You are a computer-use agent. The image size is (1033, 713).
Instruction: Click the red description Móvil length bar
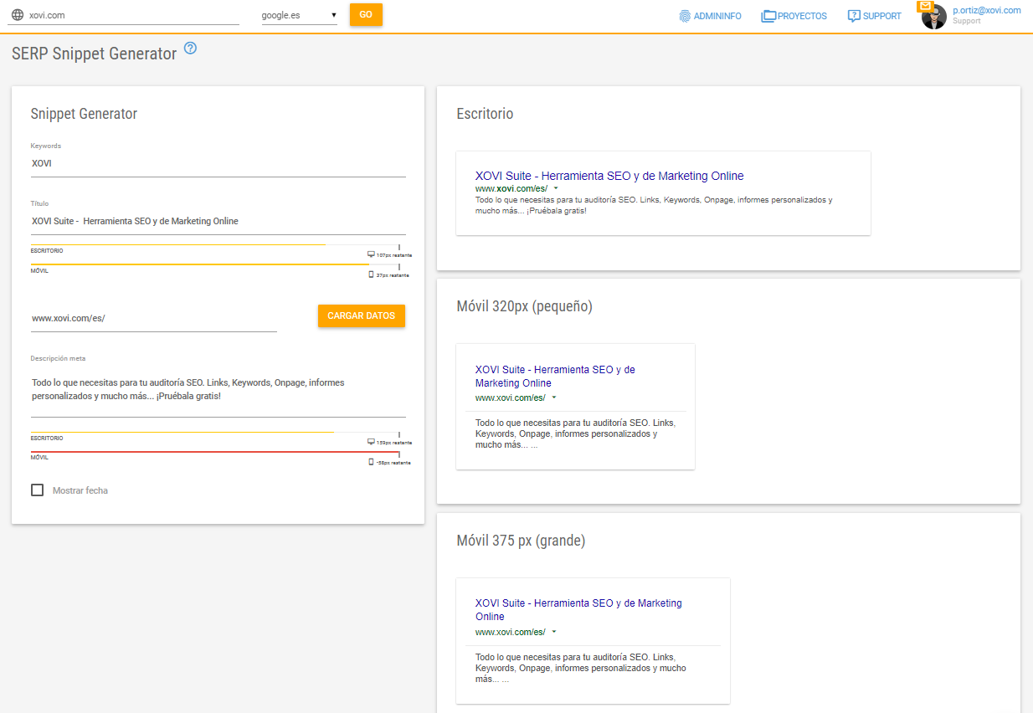[215, 452]
